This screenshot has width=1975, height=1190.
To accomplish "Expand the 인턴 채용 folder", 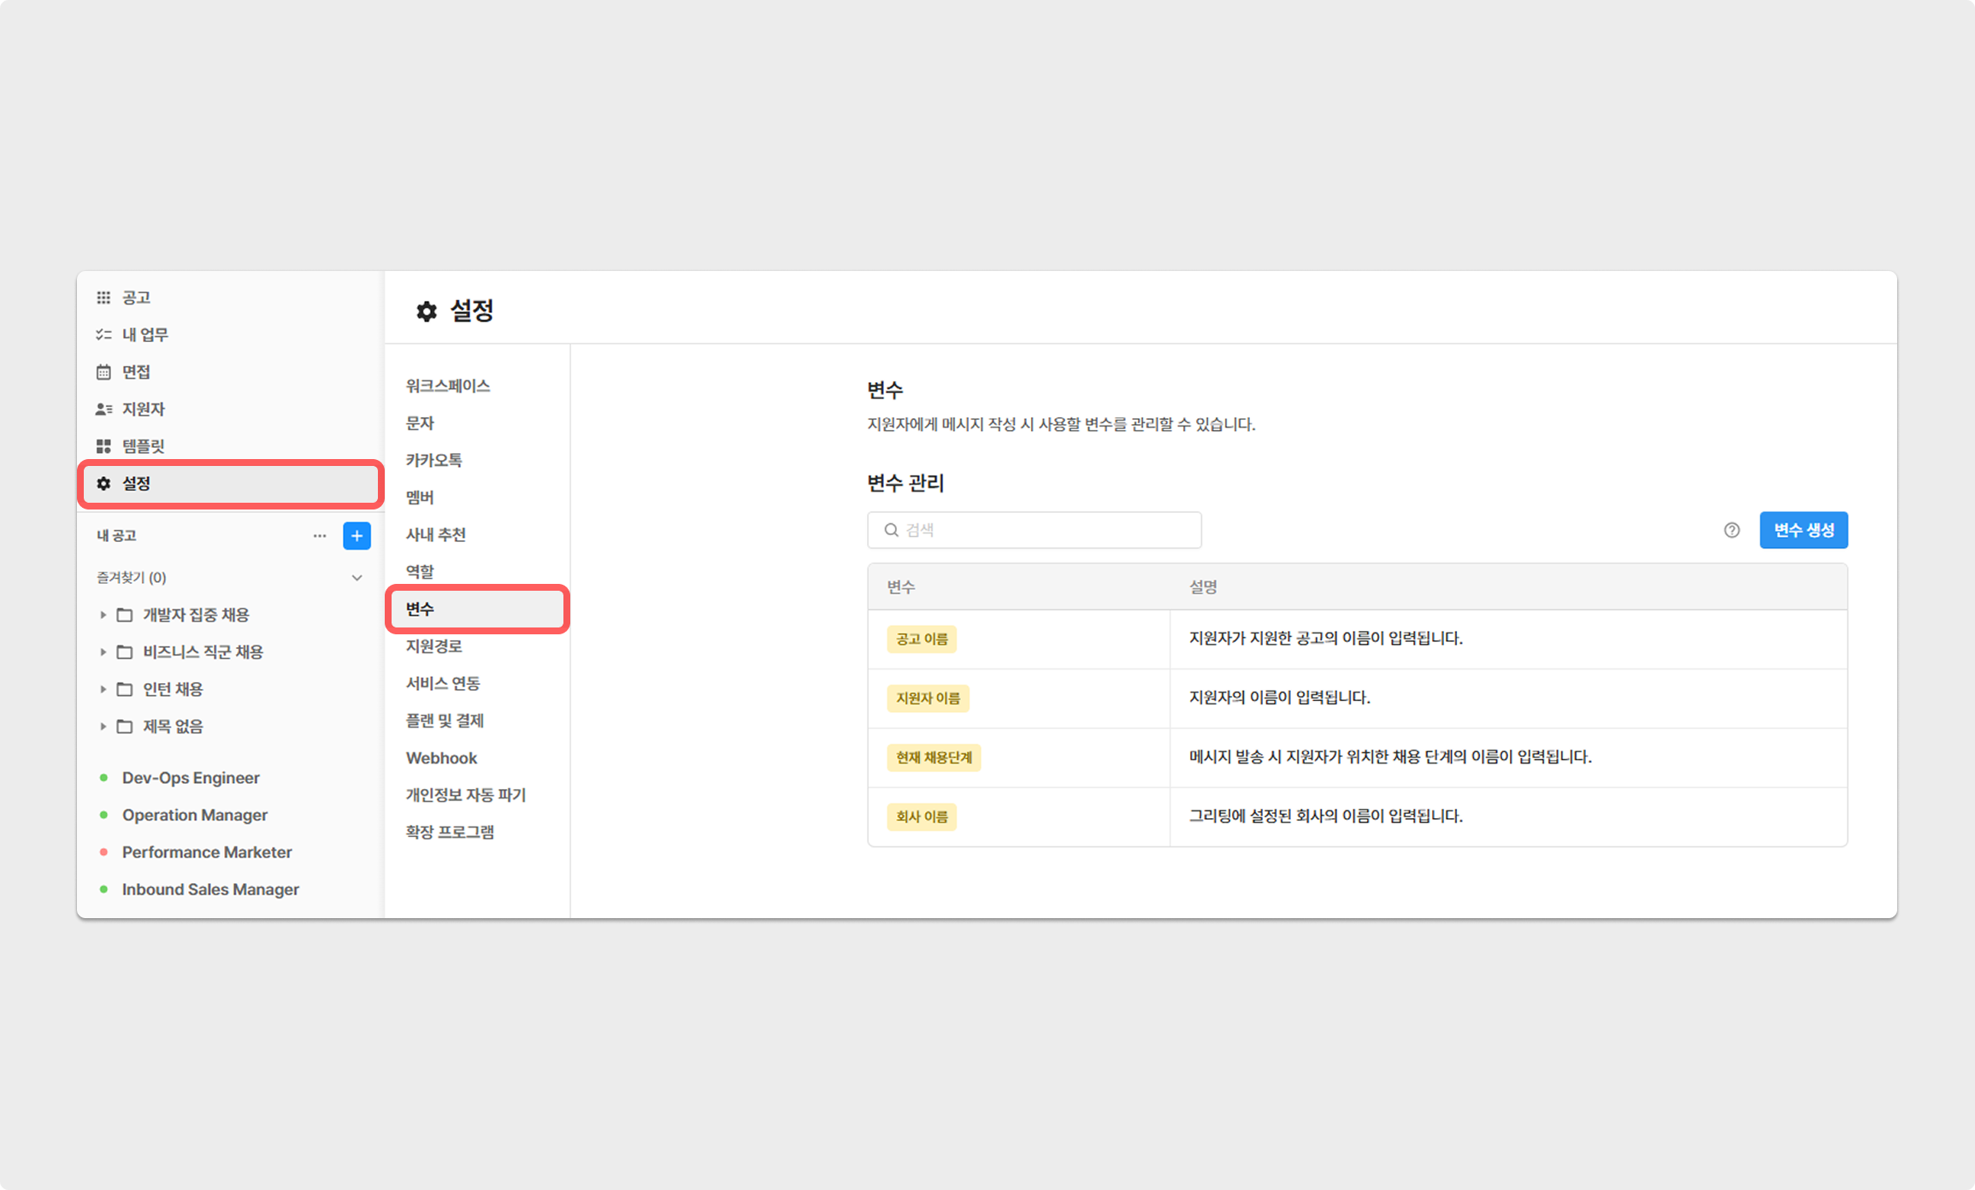I will tap(103, 689).
